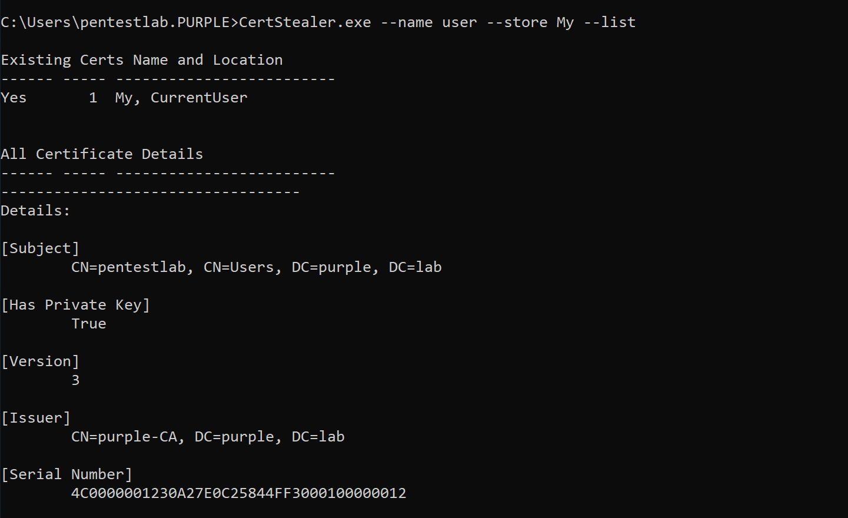This screenshot has height=518, width=848.
Task: Click the CertStealer.exe command text
Action: tap(305, 22)
